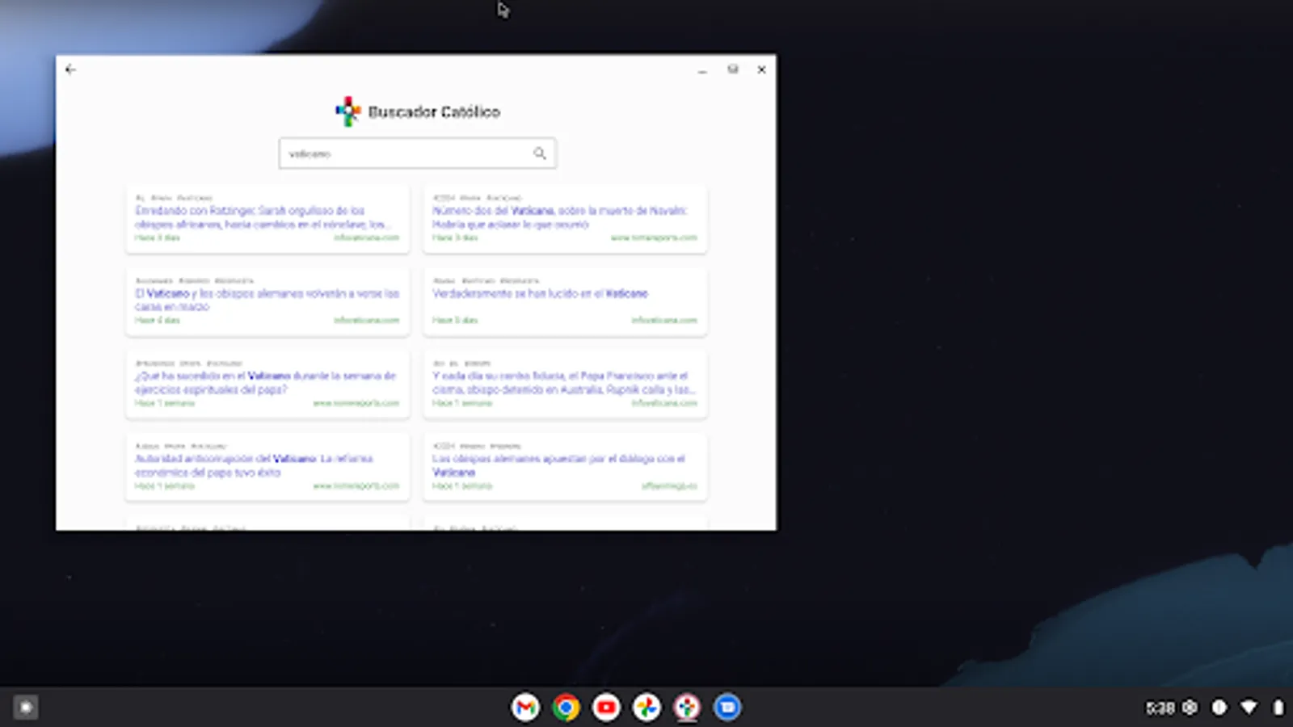1293x727 pixels.
Task: Open the system clock tray showing 5:38
Action: pyautogui.click(x=1161, y=708)
